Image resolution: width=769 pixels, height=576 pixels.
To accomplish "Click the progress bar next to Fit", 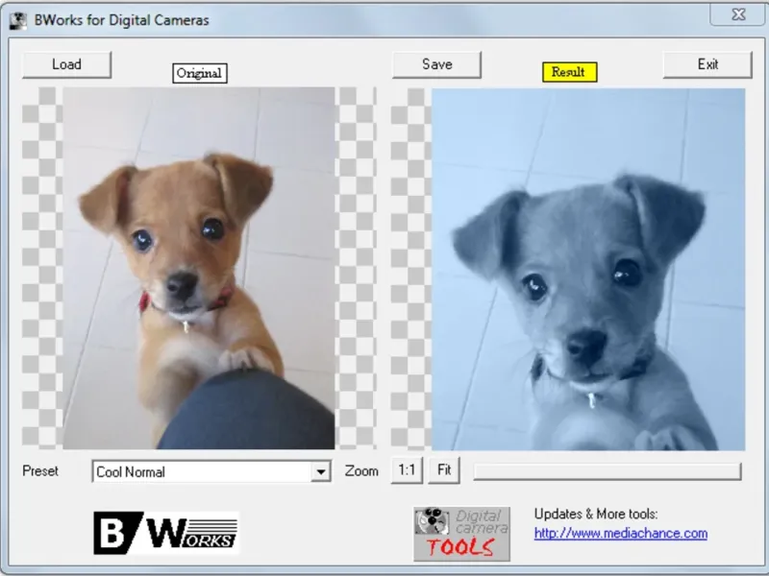I will pyautogui.click(x=608, y=471).
